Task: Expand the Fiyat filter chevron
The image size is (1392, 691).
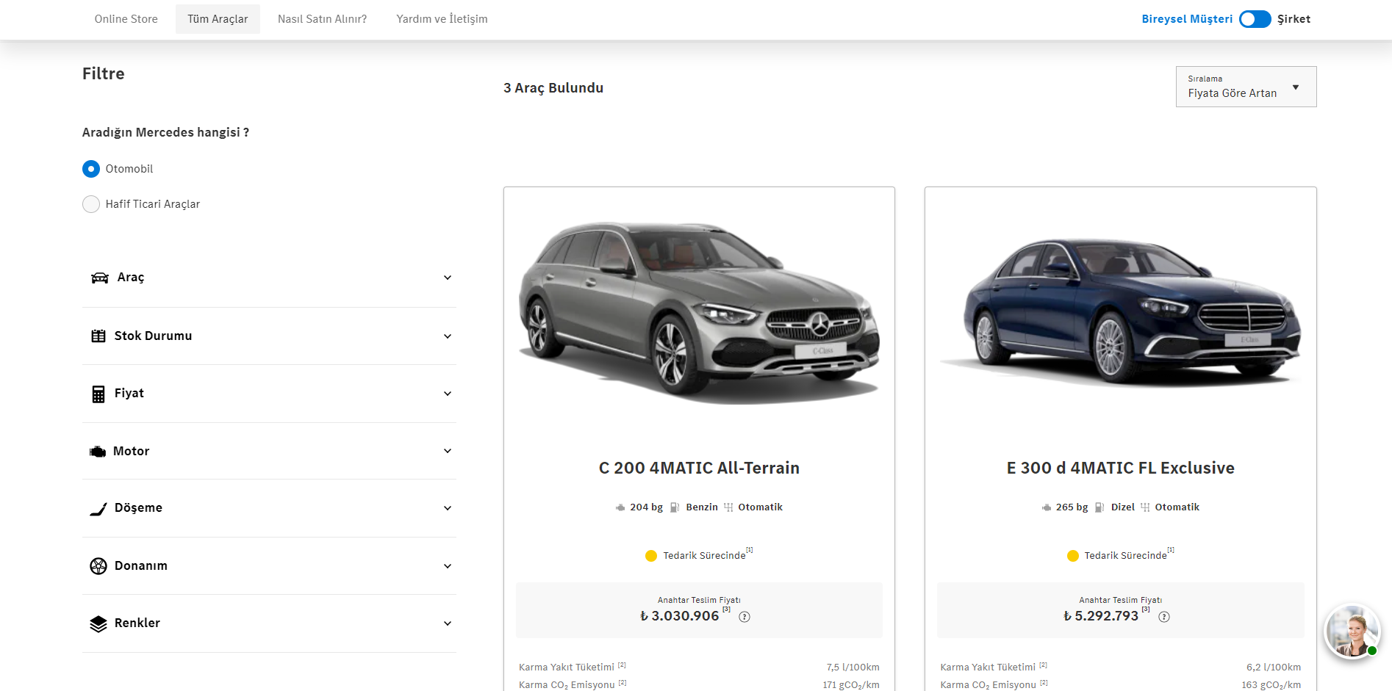Action: pyautogui.click(x=448, y=394)
